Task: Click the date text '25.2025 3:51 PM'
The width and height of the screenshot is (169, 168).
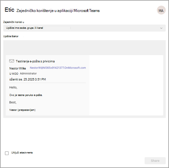Action: pyautogui.click(x=35, y=79)
